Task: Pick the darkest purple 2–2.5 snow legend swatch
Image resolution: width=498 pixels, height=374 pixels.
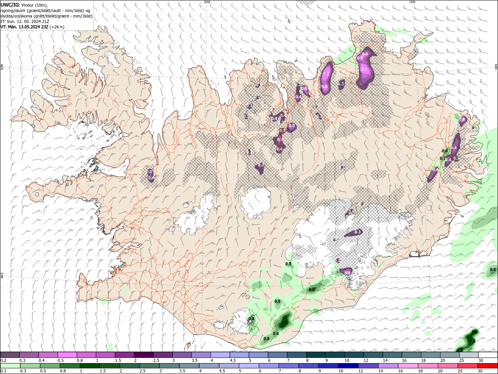Action: coord(143,355)
